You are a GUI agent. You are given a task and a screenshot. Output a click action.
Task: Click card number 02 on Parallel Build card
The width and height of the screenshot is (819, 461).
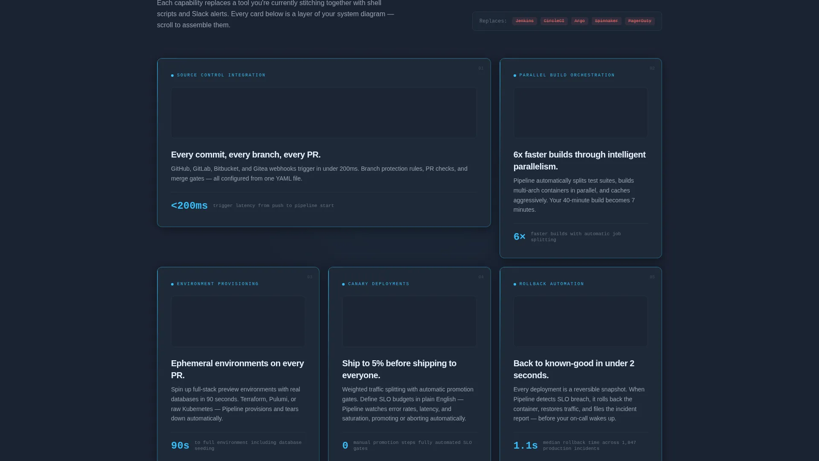(x=652, y=68)
